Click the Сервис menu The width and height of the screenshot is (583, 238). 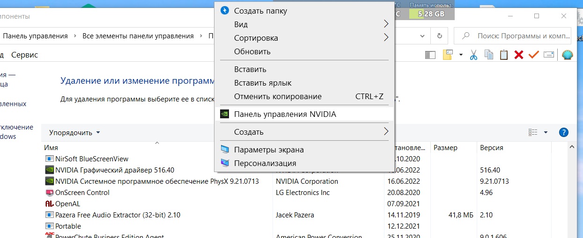click(x=24, y=55)
